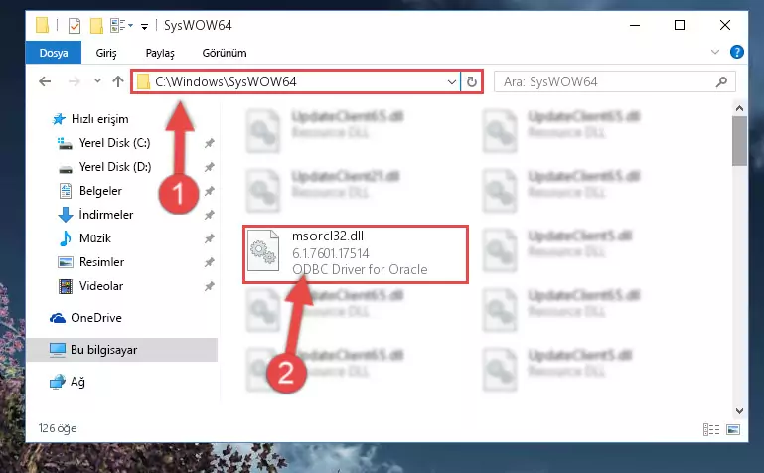Open the İndirmeler folder in the sidebar
Viewport: 764px width, 473px height.
105,215
